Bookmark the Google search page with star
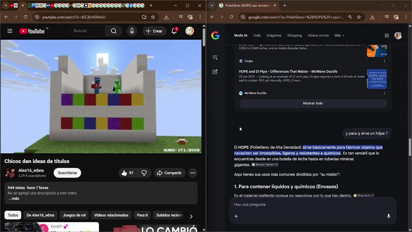Viewport: 412px width, 232px height. 359,17
